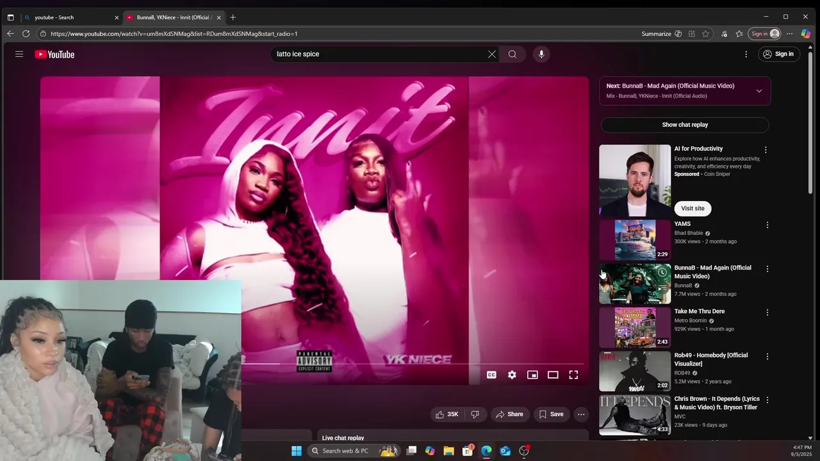Open the YouTube hamburger guide menu

coord(19,54)
